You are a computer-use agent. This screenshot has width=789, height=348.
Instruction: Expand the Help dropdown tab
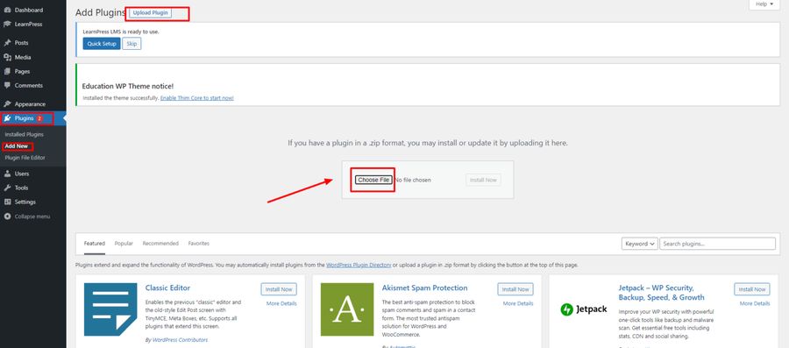point(764,4)
